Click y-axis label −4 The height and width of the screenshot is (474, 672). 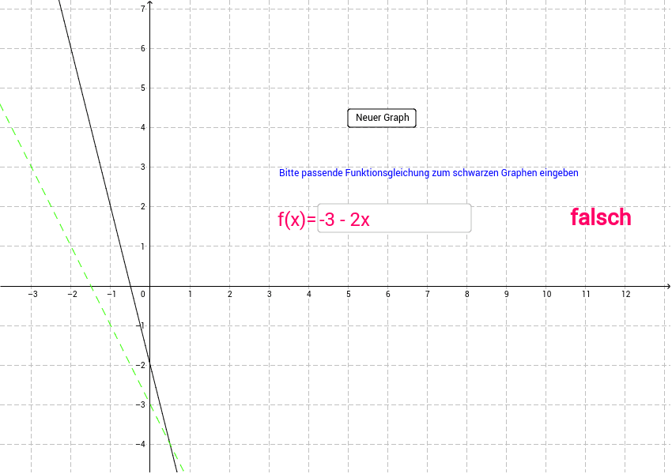[140, 444]
